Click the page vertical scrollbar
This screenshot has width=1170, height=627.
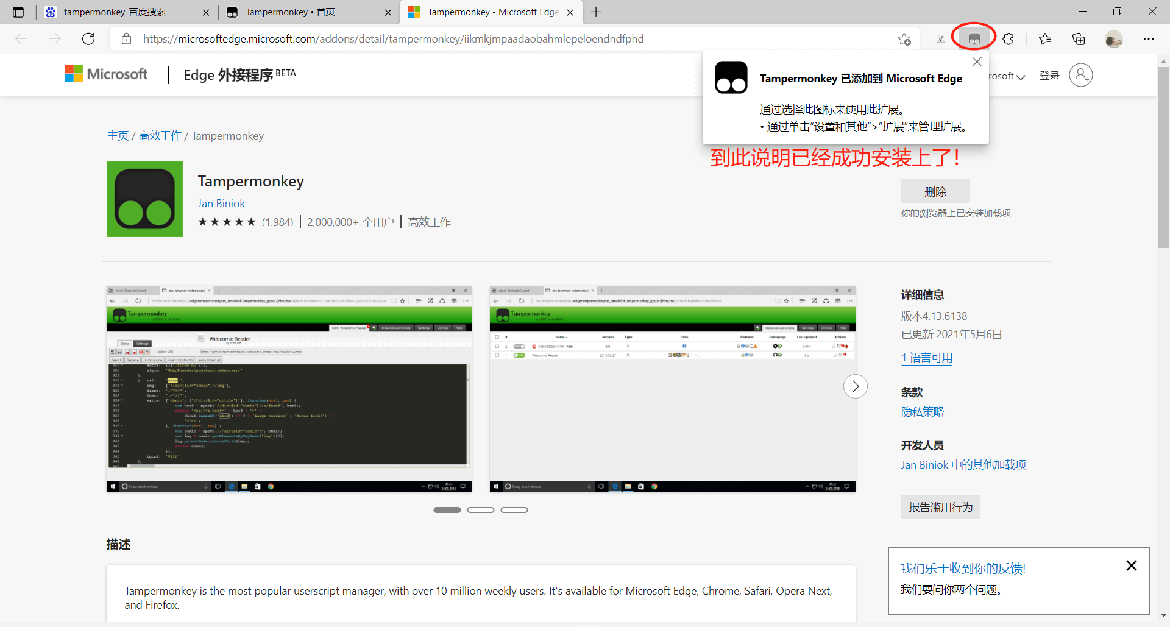[x=1163, y=158]
